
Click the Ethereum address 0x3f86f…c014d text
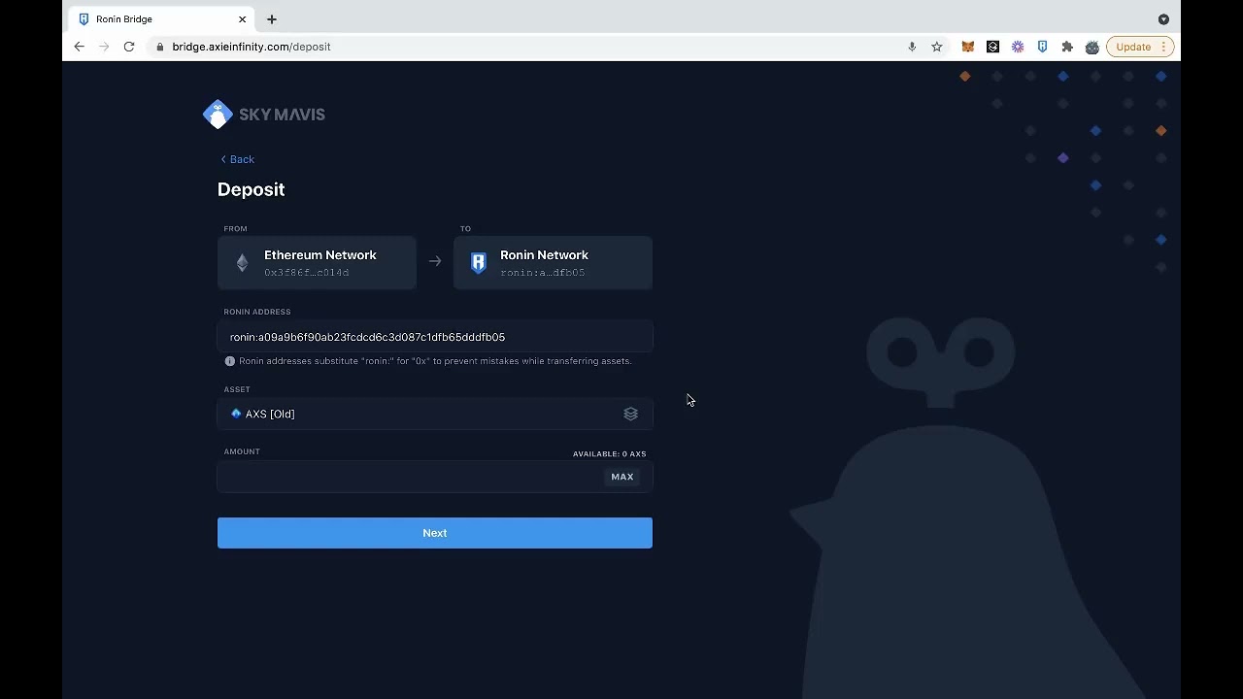tap(306, 273)
